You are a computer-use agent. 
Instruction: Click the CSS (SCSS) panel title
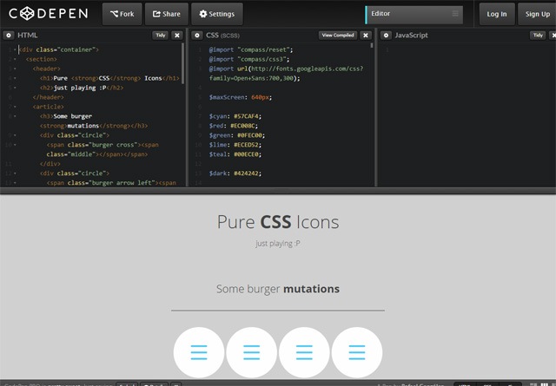tap(222, 36)
